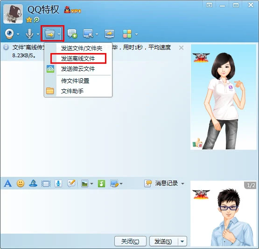Open the emoji smiley picker

21,183
